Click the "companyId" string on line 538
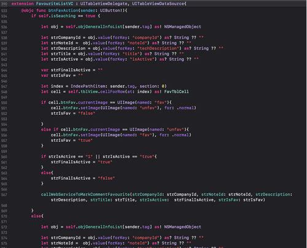Viewport: 307px width, 248px height. (x=146, y=37)
